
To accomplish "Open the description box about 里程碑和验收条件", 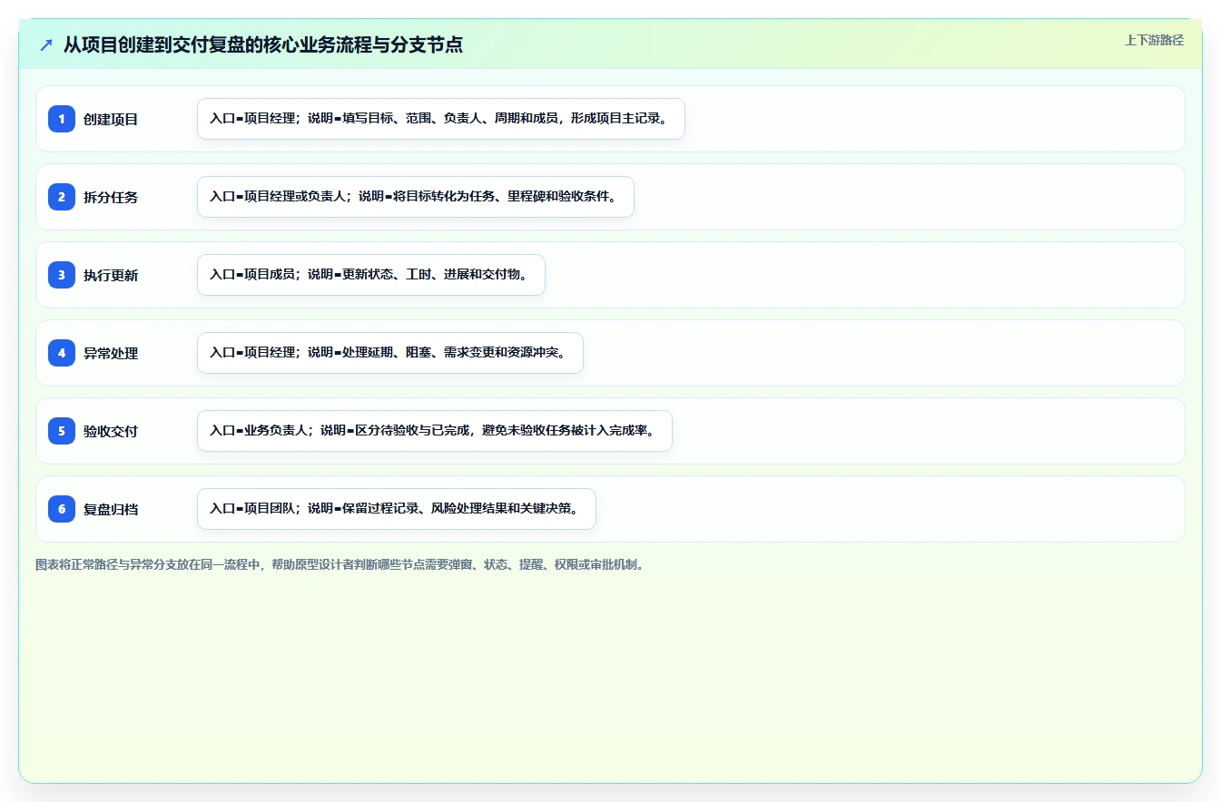I will [x=416, y=197].
